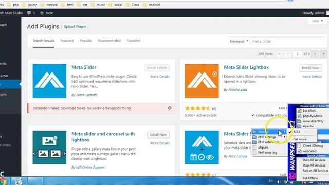This screenshot has width=329, height=185.
Task: Open the Cisco bookmarks folder
Action: [x=133, y=5]
